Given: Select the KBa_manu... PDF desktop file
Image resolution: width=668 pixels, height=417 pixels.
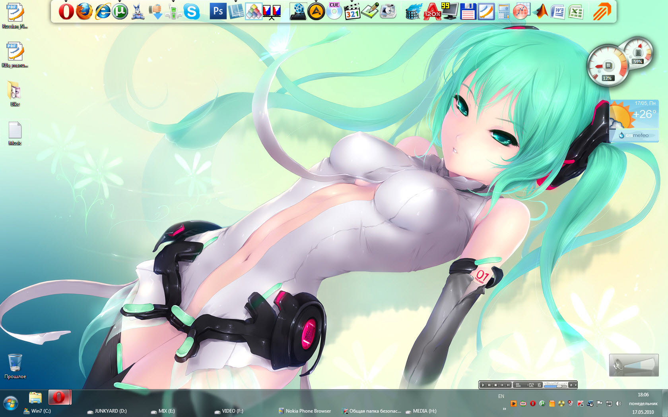Looking at the screenshot, I should 15,55.
